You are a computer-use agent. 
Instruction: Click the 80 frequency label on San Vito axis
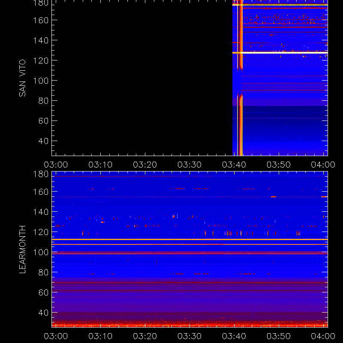point(43,101)
